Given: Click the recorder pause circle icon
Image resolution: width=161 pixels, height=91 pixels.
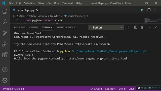Looking at the screenshot, I should (142, 88).
